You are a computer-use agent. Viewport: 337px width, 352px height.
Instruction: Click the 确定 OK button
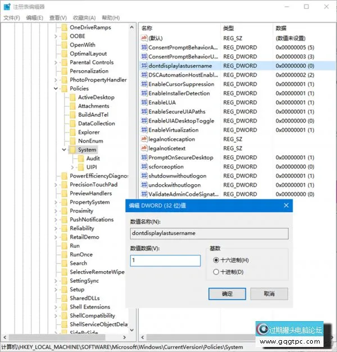tap(227, 294)
